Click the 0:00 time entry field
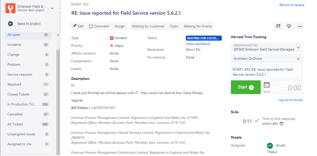Screen dimensions: 317x156 click(288, 87)
